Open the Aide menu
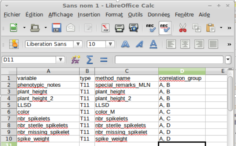 [x=204, y=15]
